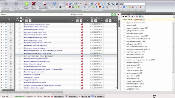Image resolution: width=175 pixels, height=98 pixels.
Task: Click the URL input field
Action: tap(134, 4)
